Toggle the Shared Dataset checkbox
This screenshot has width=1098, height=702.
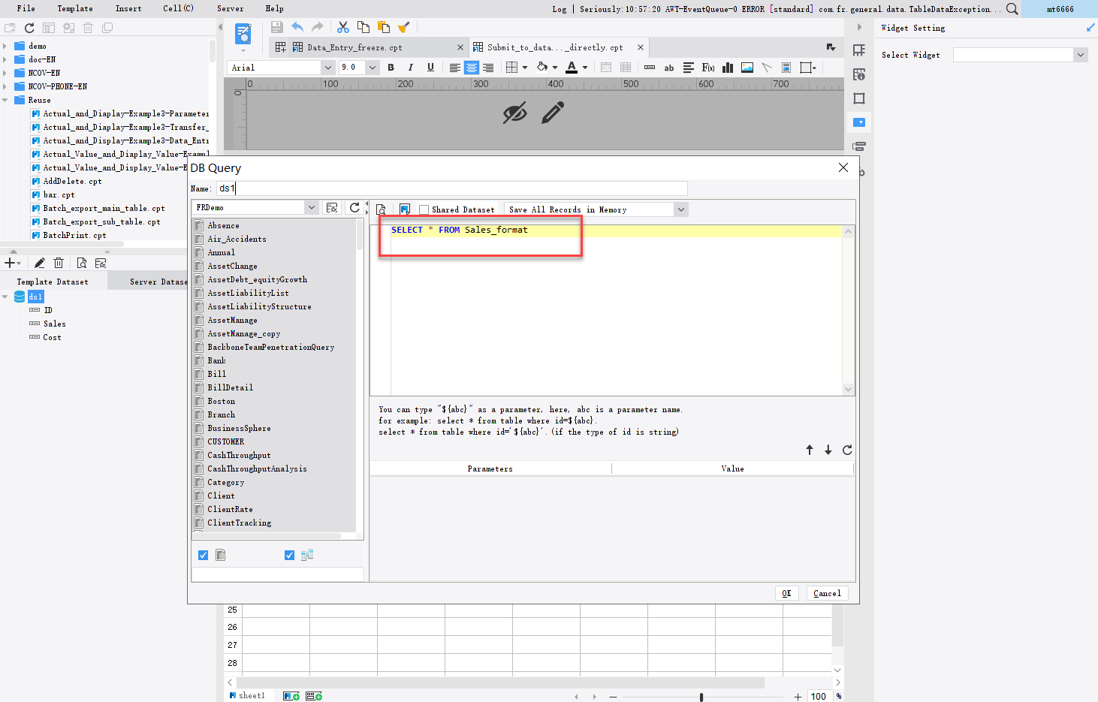tap(424, 210)
